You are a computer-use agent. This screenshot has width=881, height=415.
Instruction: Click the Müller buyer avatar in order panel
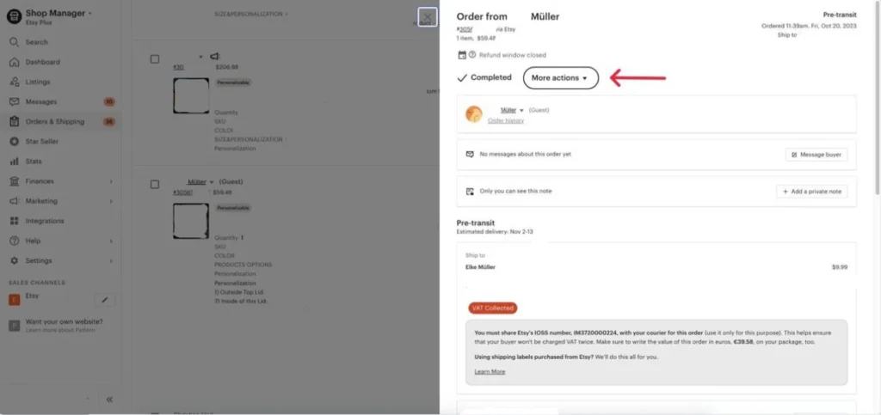click(x=474, y=113)
